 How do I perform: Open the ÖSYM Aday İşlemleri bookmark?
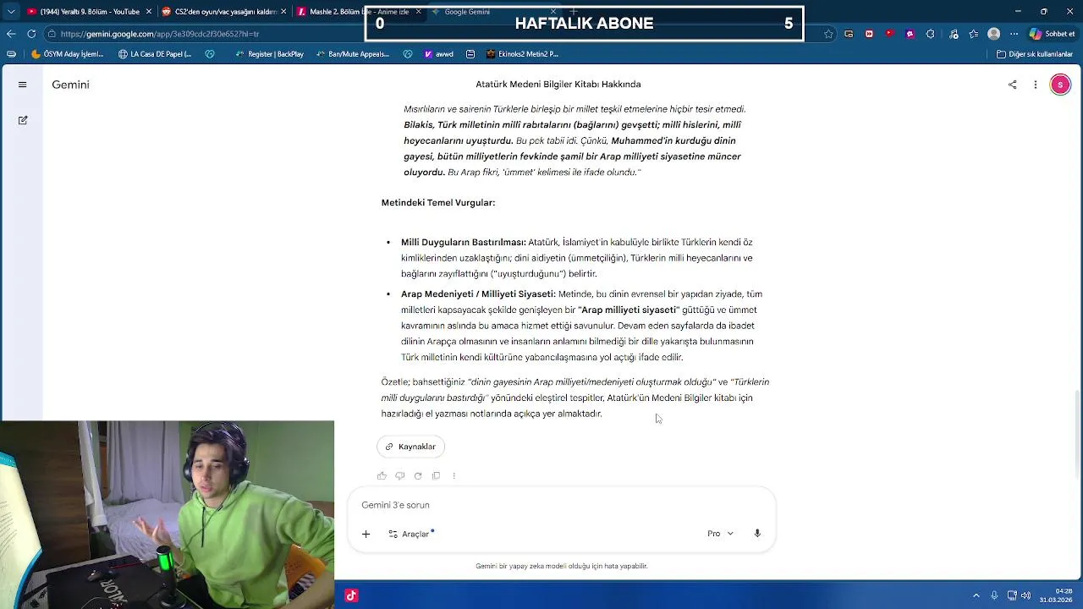(68, 54)
